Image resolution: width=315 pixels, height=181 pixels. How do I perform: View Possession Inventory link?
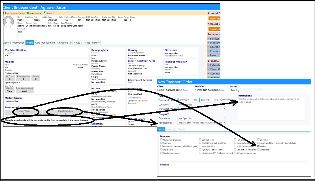click(x=145, y=68)
